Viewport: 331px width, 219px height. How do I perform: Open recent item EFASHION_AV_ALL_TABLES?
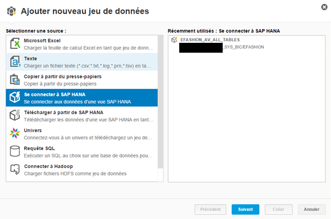pyautogui.click(x=210, y=40)
